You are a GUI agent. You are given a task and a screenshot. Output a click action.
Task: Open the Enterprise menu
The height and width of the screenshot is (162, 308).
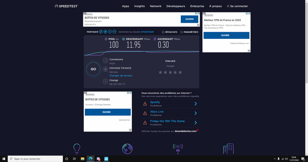coord(197,6)
